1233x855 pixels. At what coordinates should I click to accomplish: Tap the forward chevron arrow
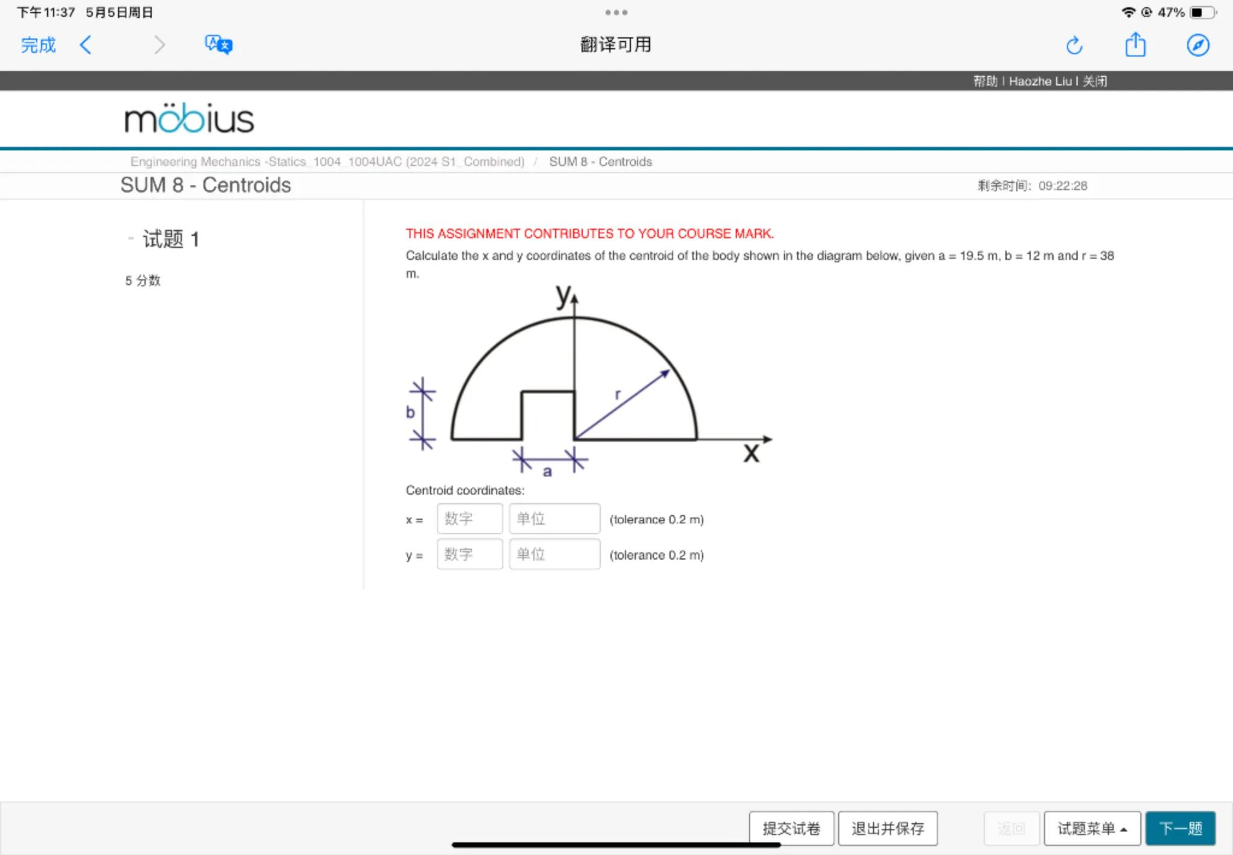coord(159,45)
